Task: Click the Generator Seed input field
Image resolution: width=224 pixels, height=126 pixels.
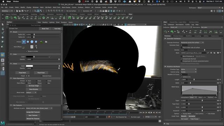Action: [x=184, y=45]
